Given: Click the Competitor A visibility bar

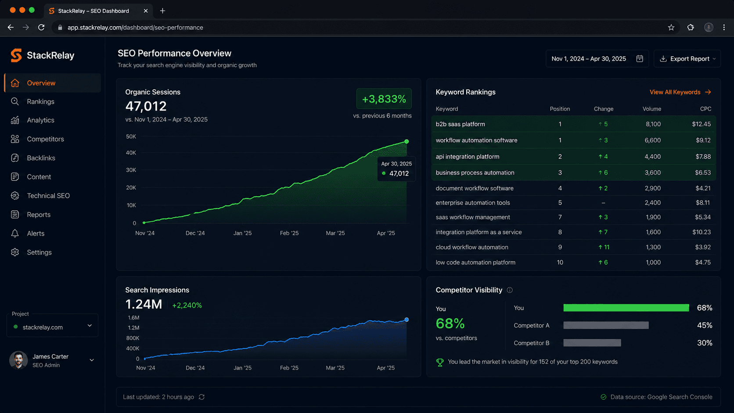Looking at the screenshot, I should [x=606, y=325].
